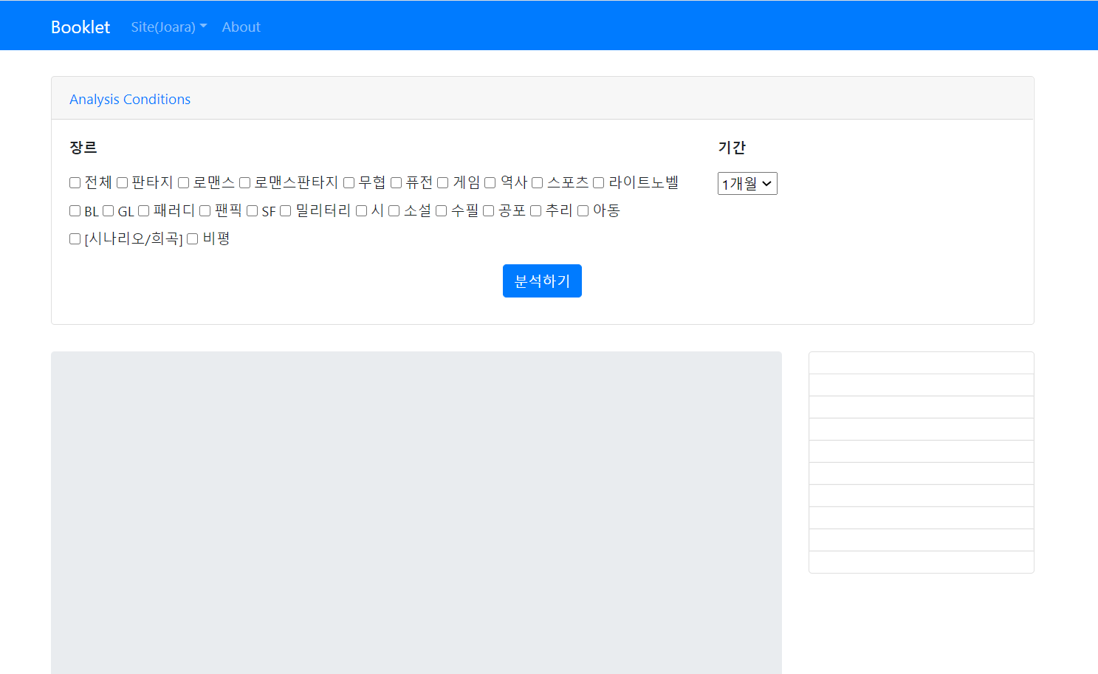
Task: Enable the 무협 genre checkbox
Action: click(x=348, y=182)
